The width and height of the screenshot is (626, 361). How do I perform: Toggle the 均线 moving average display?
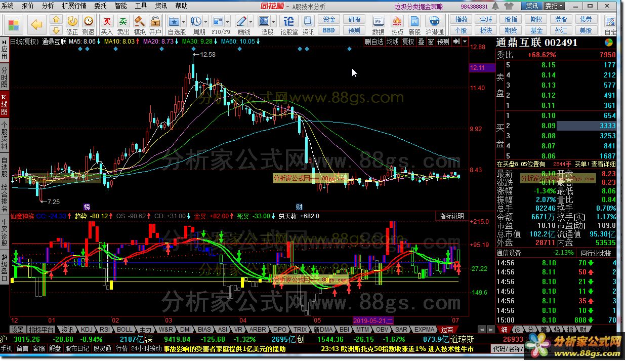click(393, 42)
